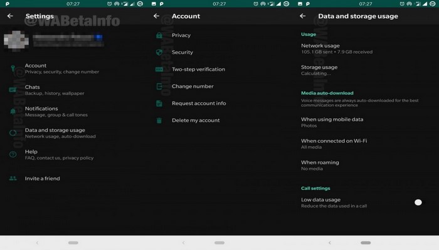
Task: Open When connected on Wi-Fi options
Action: coord(334,144)
